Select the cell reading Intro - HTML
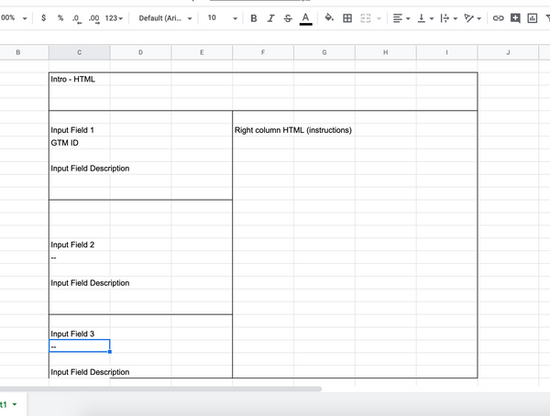Viewport: 550px width, 416px height. coord(79,80)
